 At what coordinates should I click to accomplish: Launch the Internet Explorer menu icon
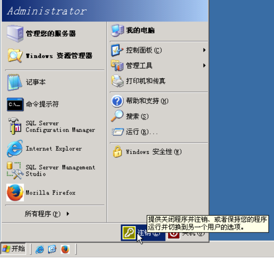(x=15, y=148)
